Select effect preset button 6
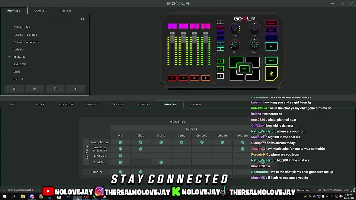This screenshot has height=200, width=356. point(220,49)
